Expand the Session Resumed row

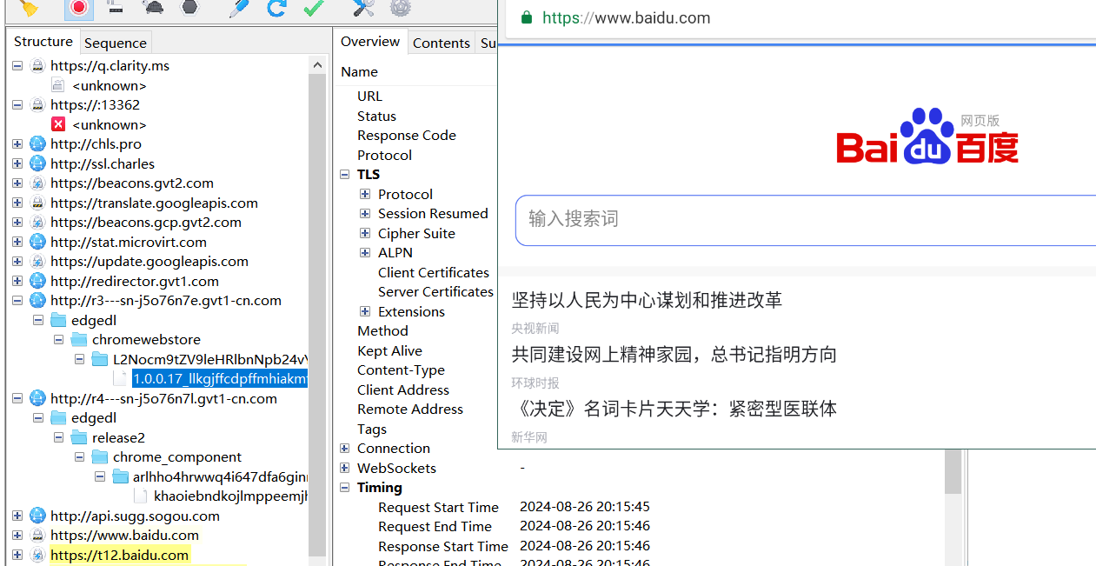[365, 214]
